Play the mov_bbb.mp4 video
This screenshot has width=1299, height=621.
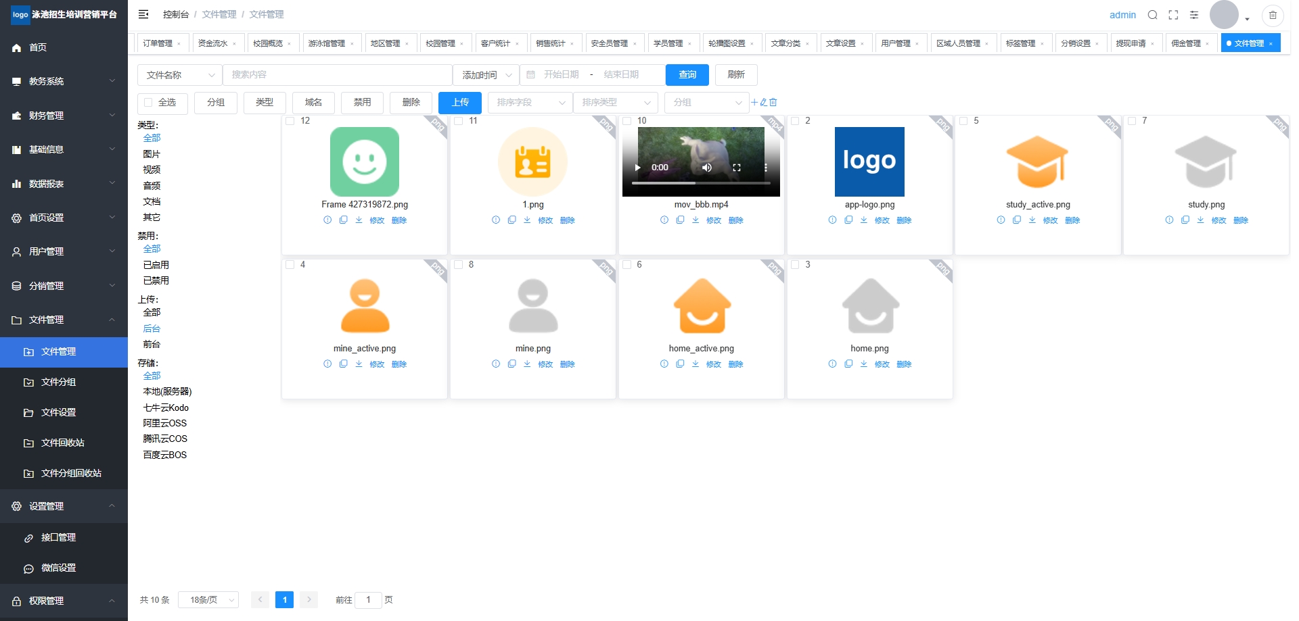tap(637, 168)
